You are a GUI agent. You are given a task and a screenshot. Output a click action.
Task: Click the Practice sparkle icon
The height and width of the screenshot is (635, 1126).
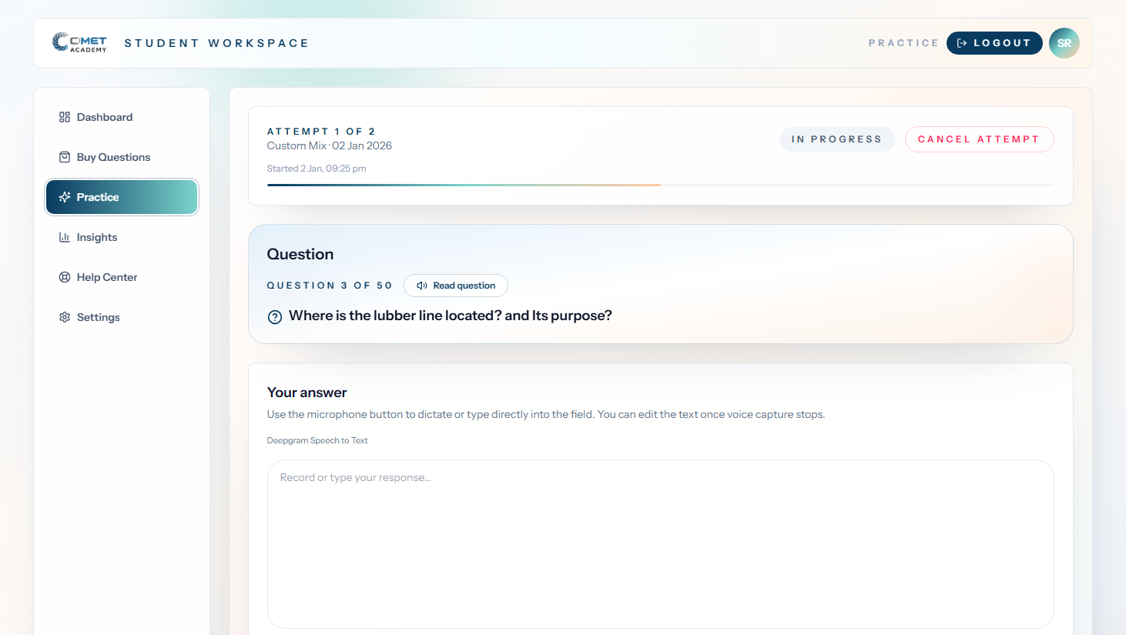(65, 197)
